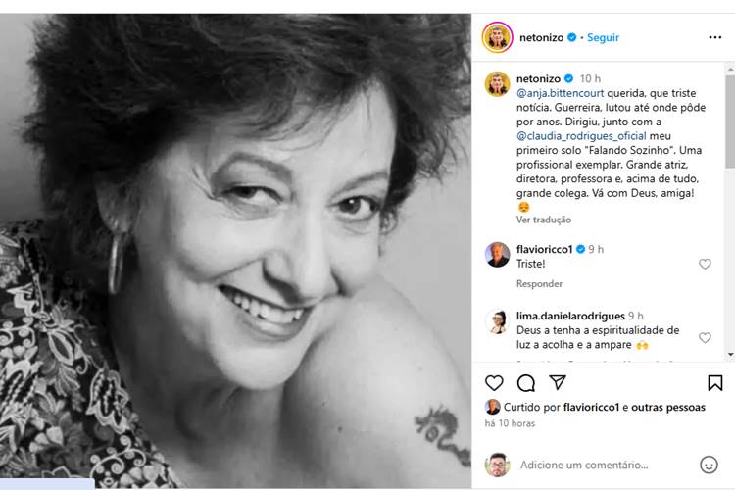
Task: Like lima.danielarodrigues's comment
Action: (705, 337)
